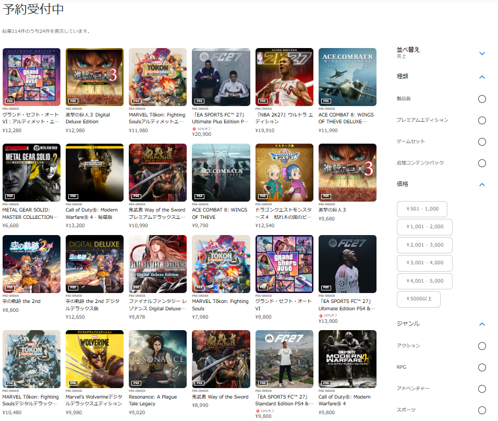Open ACE COMBAT 8 Deluxe Edition cover
This screenshot has height=421, width=498.
coord(347,77)
